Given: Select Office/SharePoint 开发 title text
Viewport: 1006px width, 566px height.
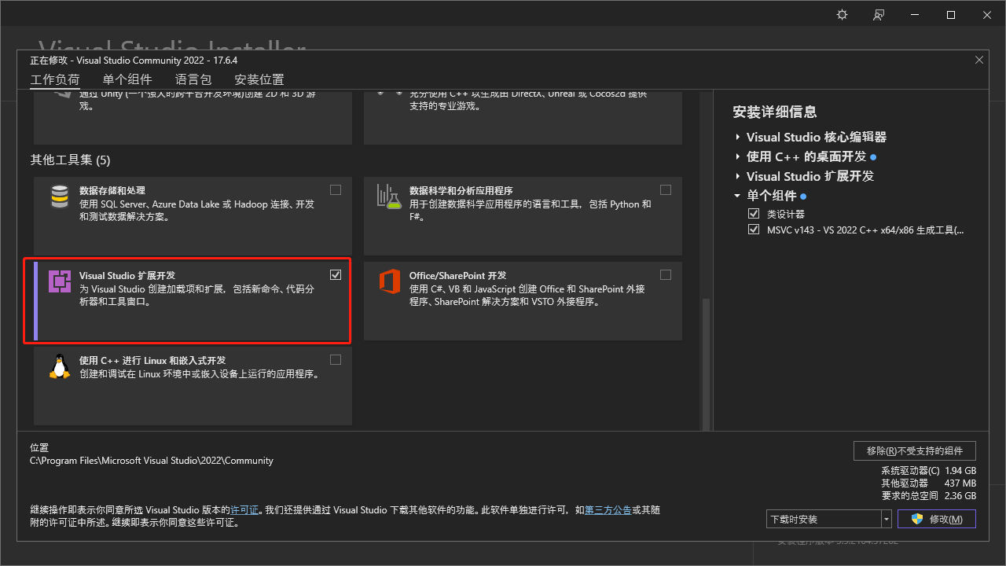Looking at the screenshot, I should click(x=458, y=275).
